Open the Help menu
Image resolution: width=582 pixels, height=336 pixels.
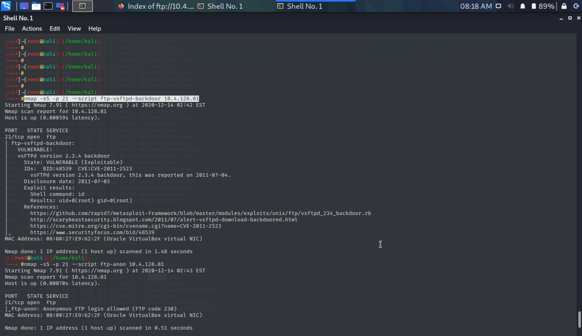(95, 29)
